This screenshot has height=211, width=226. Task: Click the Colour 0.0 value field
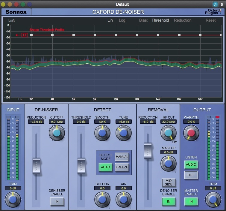tap(102, 188)
